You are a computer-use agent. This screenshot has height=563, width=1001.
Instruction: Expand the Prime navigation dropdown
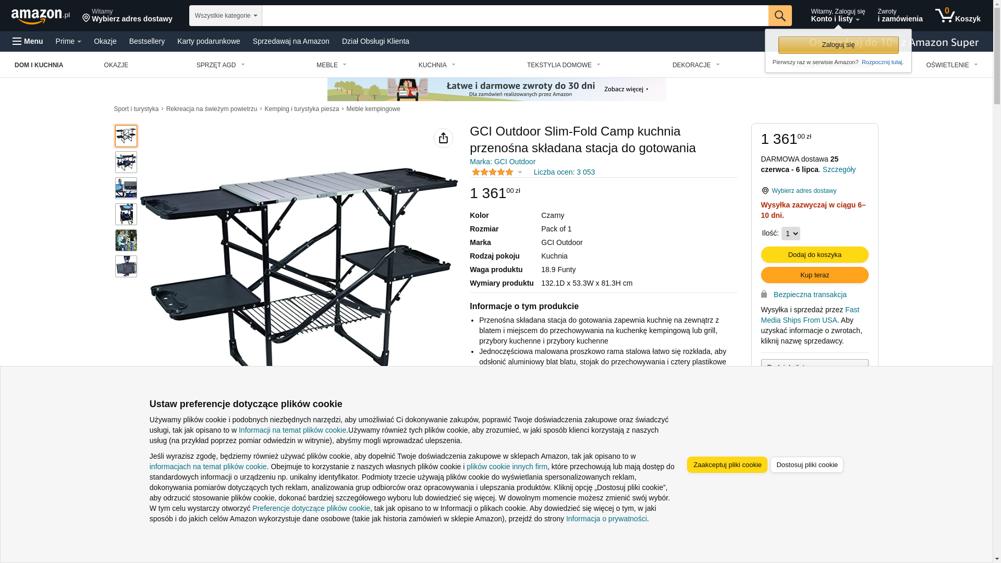pos(68,41)
